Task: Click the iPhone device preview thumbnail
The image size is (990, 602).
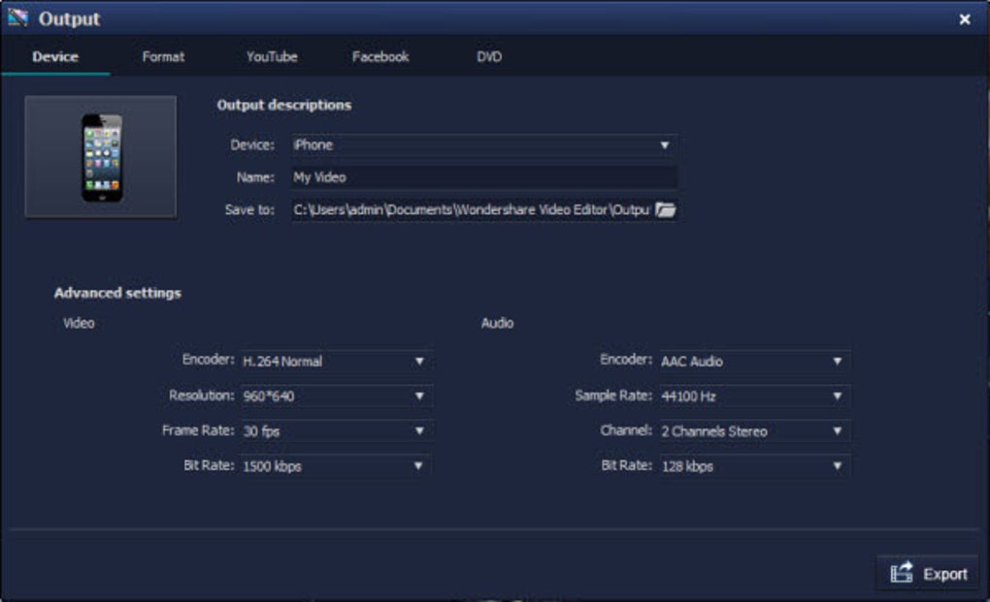Action: click(x=101, y=157)
